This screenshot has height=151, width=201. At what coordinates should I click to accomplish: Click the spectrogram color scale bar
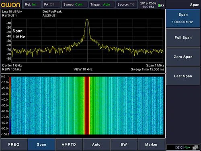[10, 105]
